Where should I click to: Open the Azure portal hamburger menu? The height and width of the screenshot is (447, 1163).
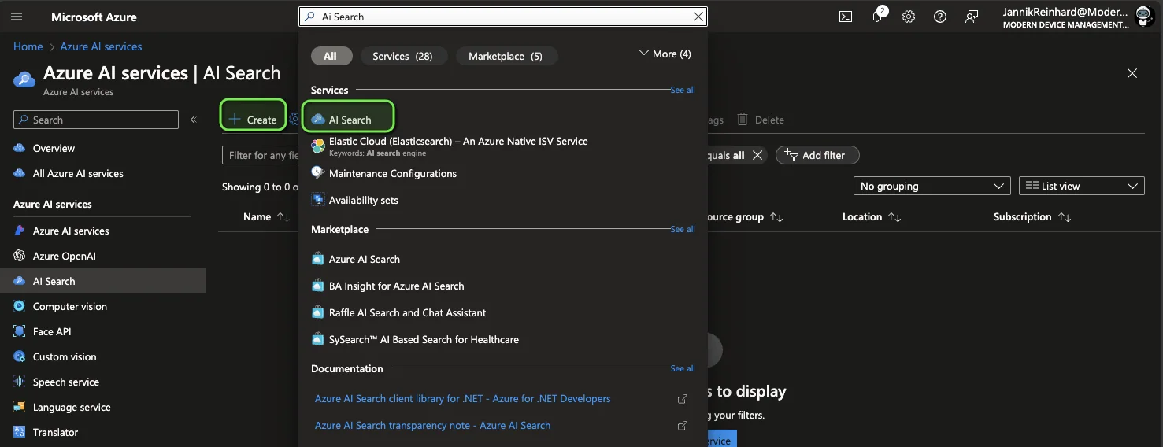click(x=17, y=17)
